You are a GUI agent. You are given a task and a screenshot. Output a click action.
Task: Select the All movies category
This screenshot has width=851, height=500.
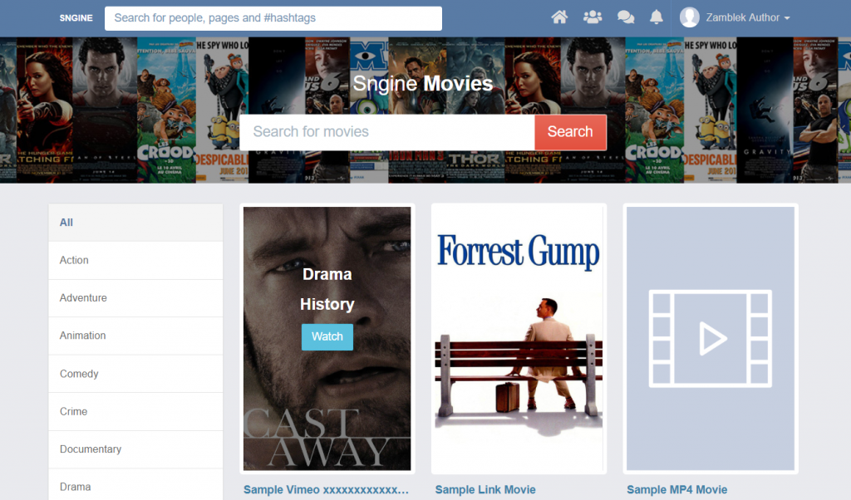135,223
